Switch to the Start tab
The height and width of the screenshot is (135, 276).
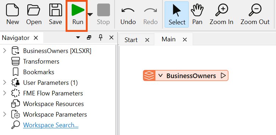click(x=131, y=40)
